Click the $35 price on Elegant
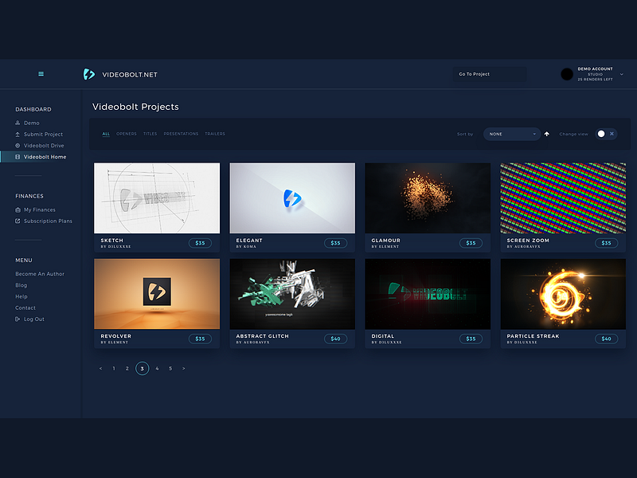637x478 pixels. coord(335,243)
